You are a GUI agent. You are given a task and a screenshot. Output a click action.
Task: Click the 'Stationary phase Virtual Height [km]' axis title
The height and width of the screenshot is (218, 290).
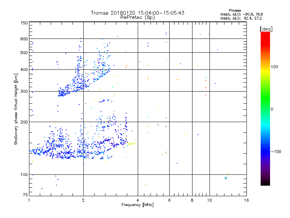click(16, 109)
